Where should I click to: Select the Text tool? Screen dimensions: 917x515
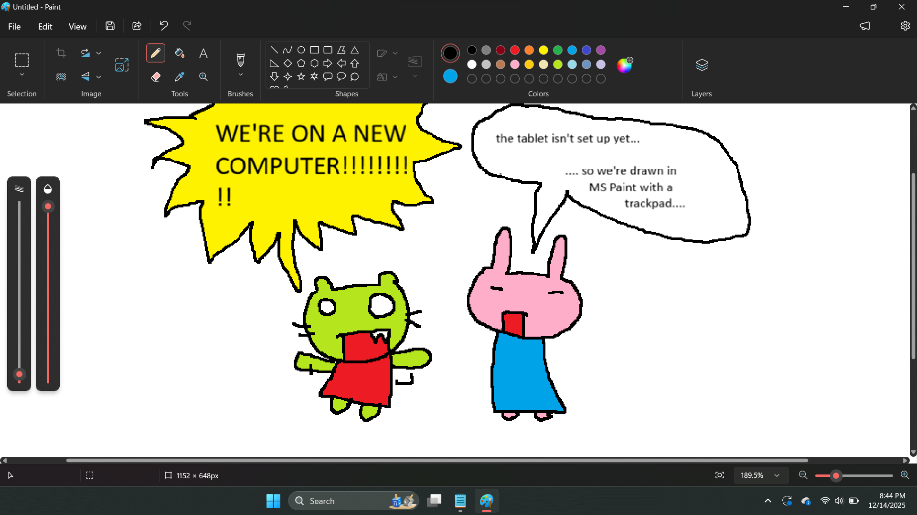tap(203, 53)
